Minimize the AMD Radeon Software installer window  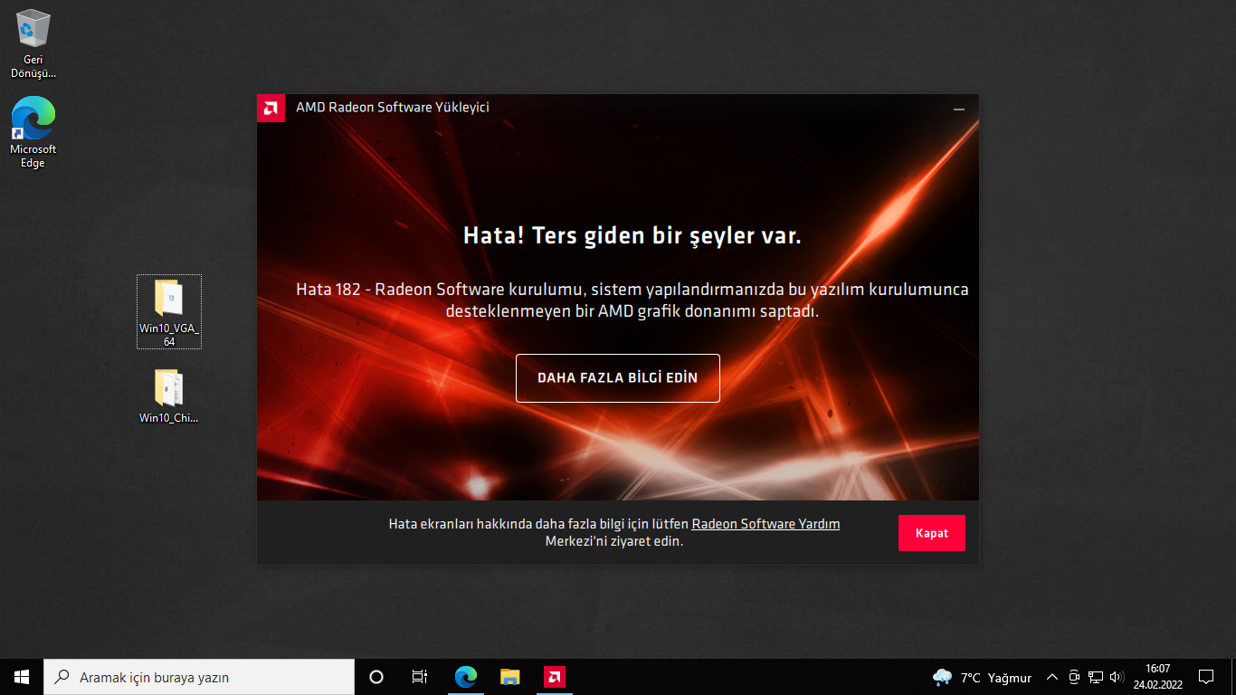pos(959,109)
